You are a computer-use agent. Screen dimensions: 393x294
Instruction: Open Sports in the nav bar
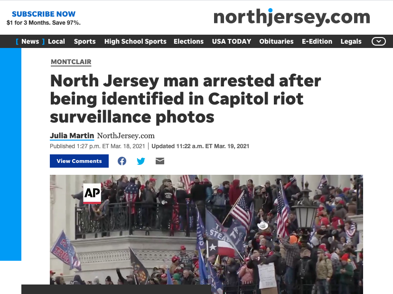point(84,41)
